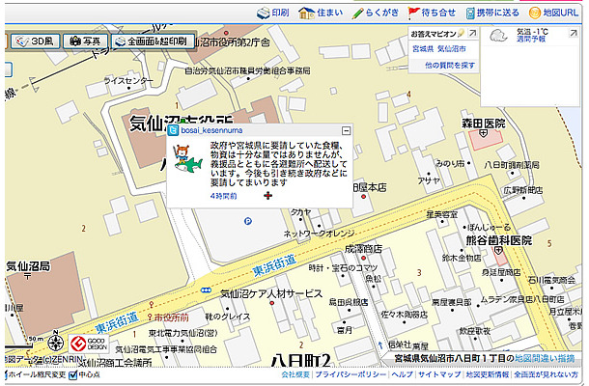
Task: Open bosai_kesennuma Twitter username link
Action: (211, 130)
